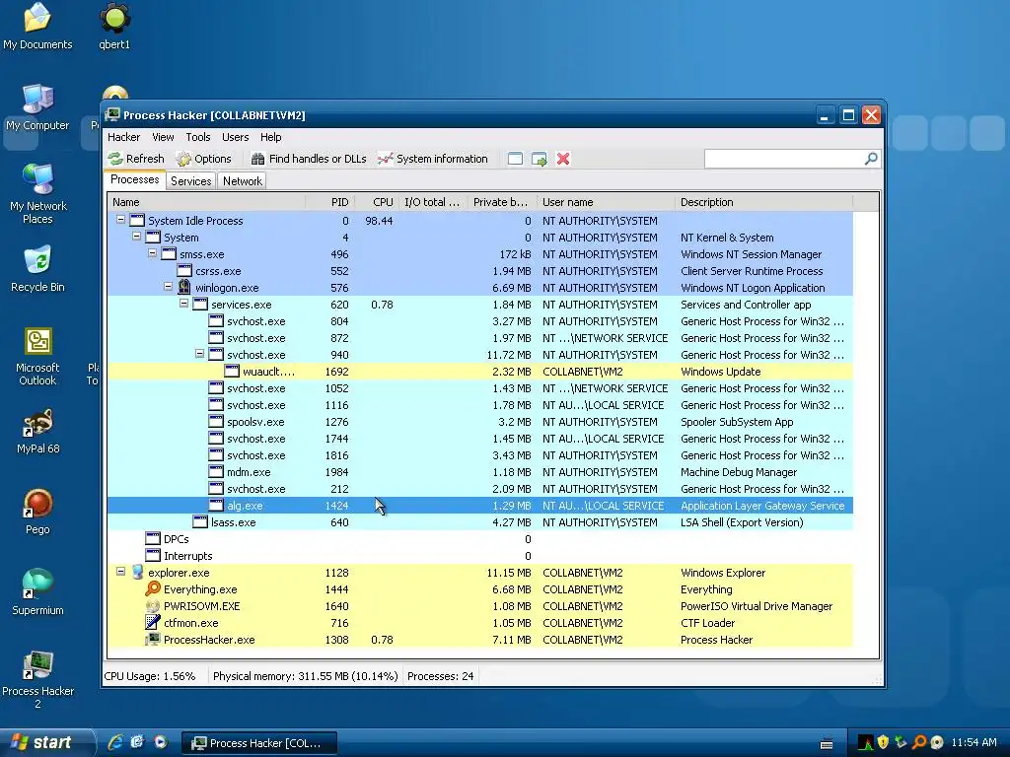Sort by the Name column header
This screenshot has width=1010, height=757.
[206, 202]
